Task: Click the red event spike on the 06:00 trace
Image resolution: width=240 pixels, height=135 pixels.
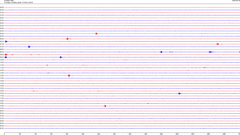Action: (67, 39)
